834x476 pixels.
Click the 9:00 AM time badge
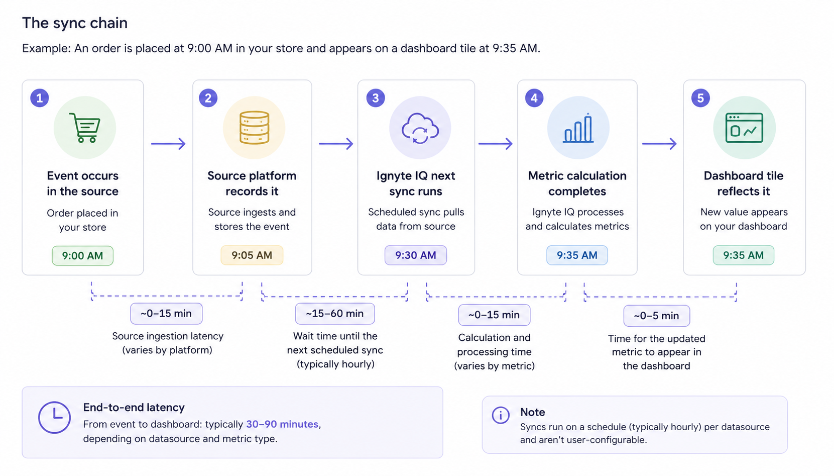(x=82, y=255)
